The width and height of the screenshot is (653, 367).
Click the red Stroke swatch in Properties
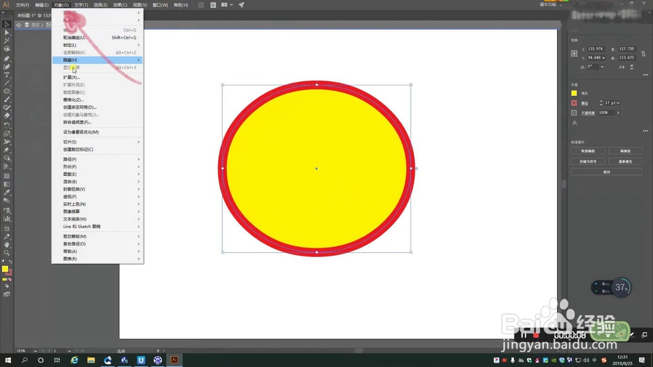click(x=574, y=102)
